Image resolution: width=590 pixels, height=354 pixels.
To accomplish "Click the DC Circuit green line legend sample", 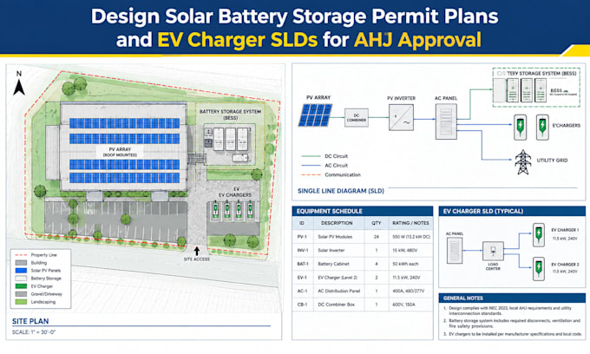I will (x=311, y=156).
